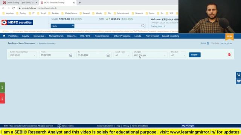Expand the Other Products menu
Image resolution: width=241 pixels, height=135 pixels.
coord(122,36)
